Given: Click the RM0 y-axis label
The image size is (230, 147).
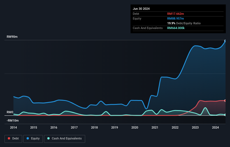Looking at the screenshot, I should [x=10, y=112].
